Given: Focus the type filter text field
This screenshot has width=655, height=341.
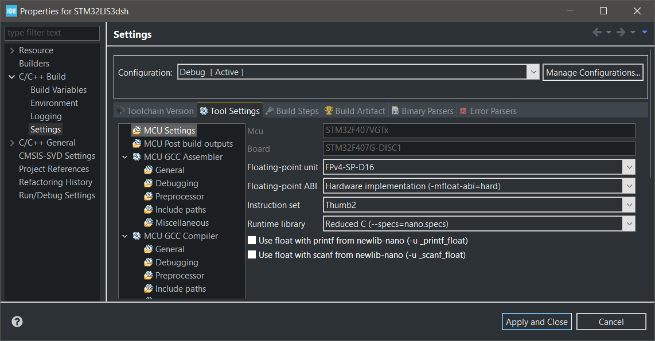Looking at the screenshot, I should point(52,33).
